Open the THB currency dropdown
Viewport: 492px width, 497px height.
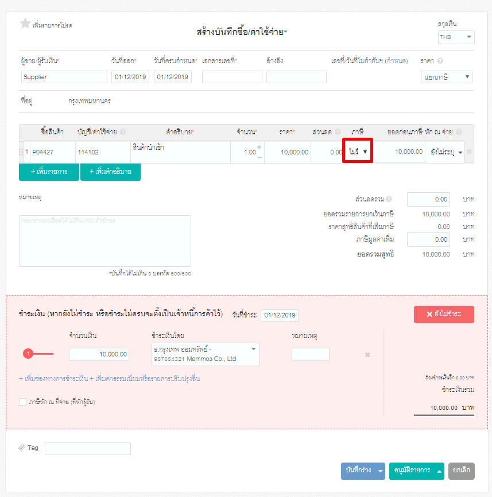click(x=456, y=37)
